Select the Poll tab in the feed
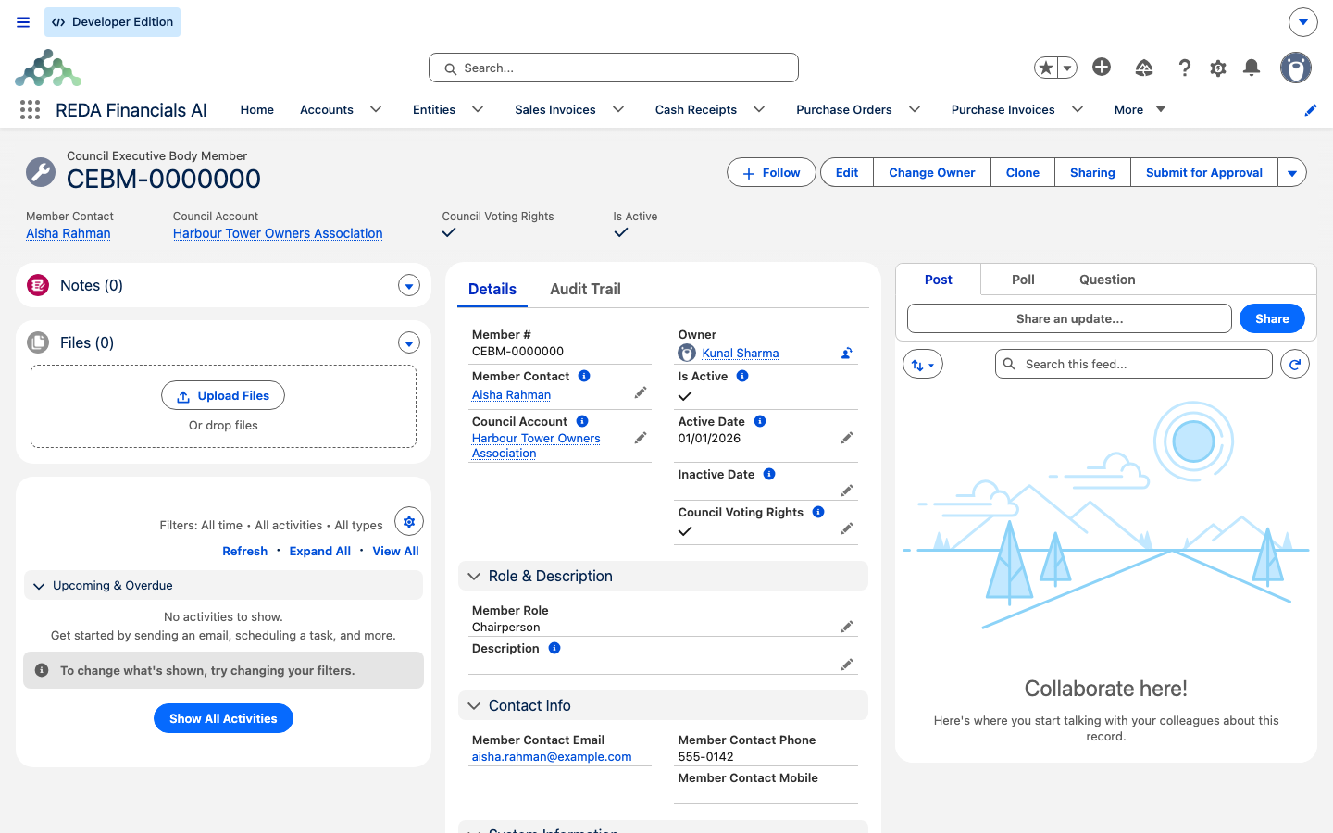The image size is (1333, 833). click(x=1023, y=280)
